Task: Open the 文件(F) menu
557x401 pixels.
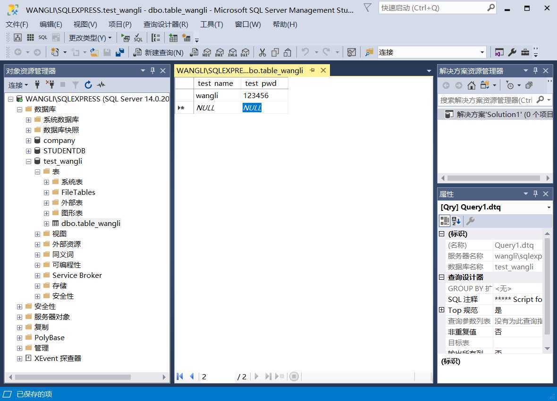Action: tap(17, 24)
